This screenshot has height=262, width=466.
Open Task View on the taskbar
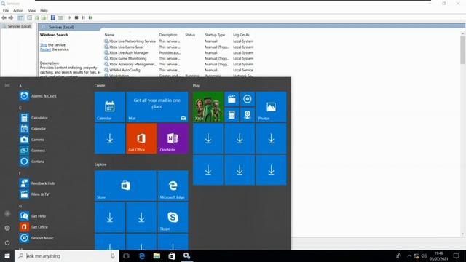[x=126, y=255]
